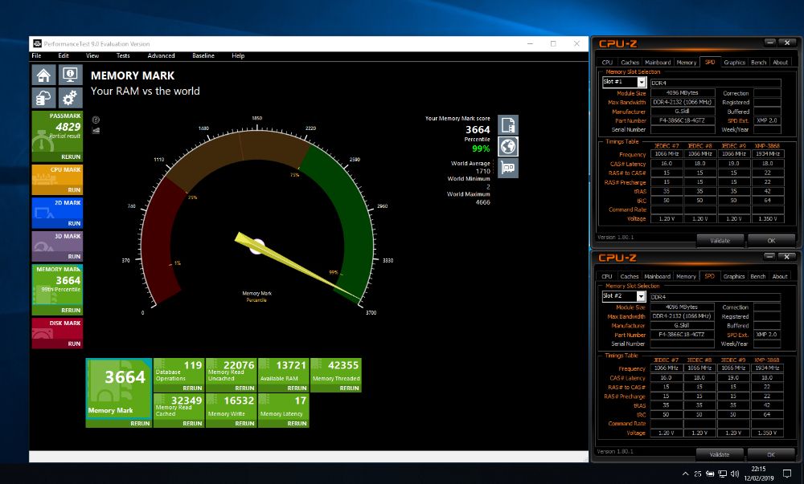Open the PerformanceTest home icon
804x484 pixels.
tap(43, 75)
